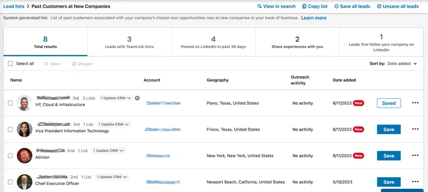The height and width of the screenshot is (192, 428).
Task: Click the 2 Lists label on first lead
Action: pyautogui.click(x=89, y=98)
